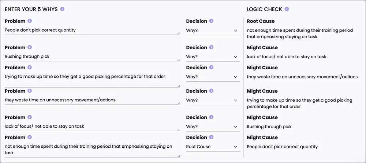The width and height of the screenshot is (366, 163).
Task: Click the 'not enough time spent' problem field
Action: 92,150
